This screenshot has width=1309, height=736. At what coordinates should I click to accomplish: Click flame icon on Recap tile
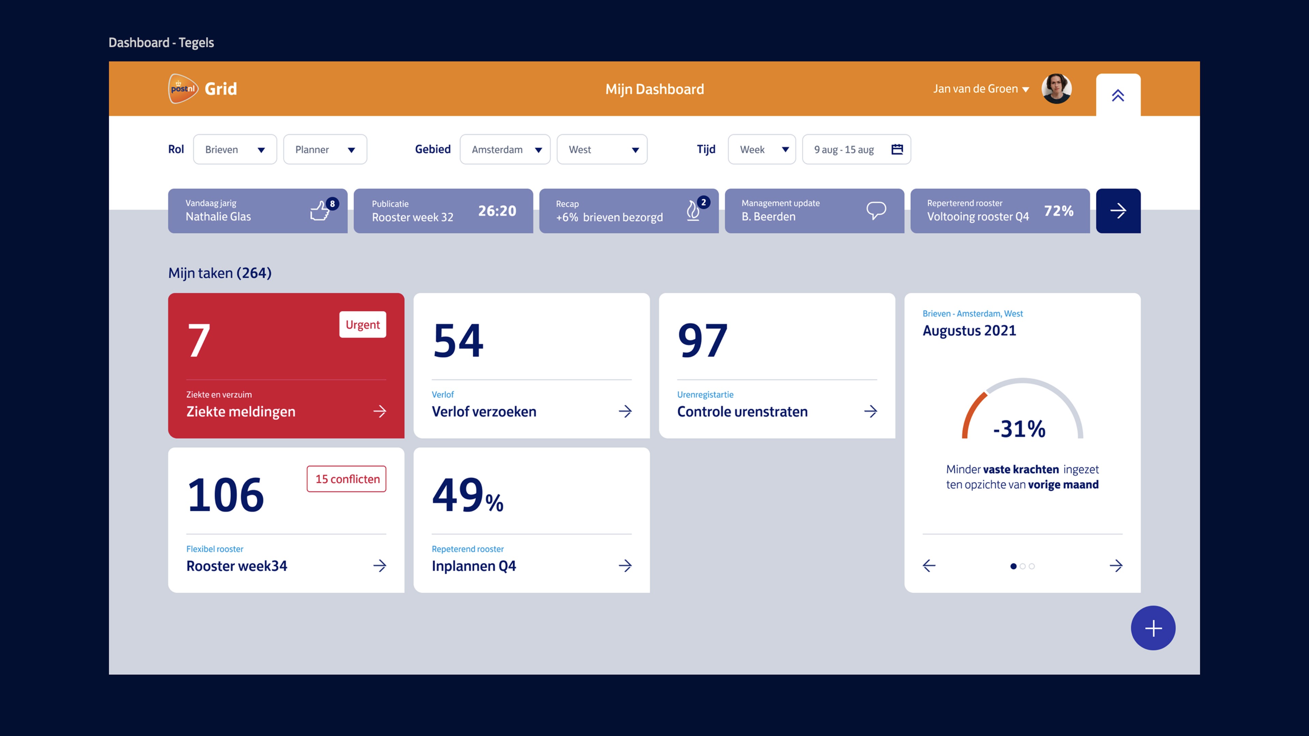[693, 211]
